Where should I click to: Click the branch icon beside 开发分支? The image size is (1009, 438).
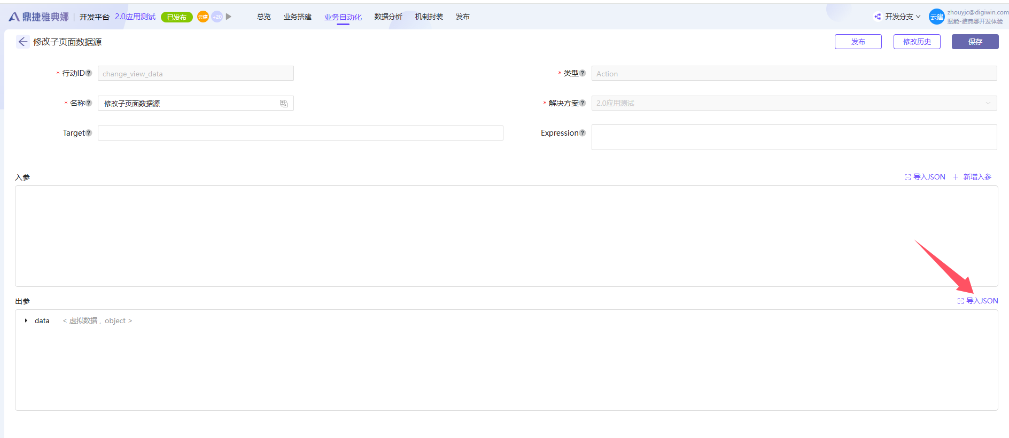point(878,17)
